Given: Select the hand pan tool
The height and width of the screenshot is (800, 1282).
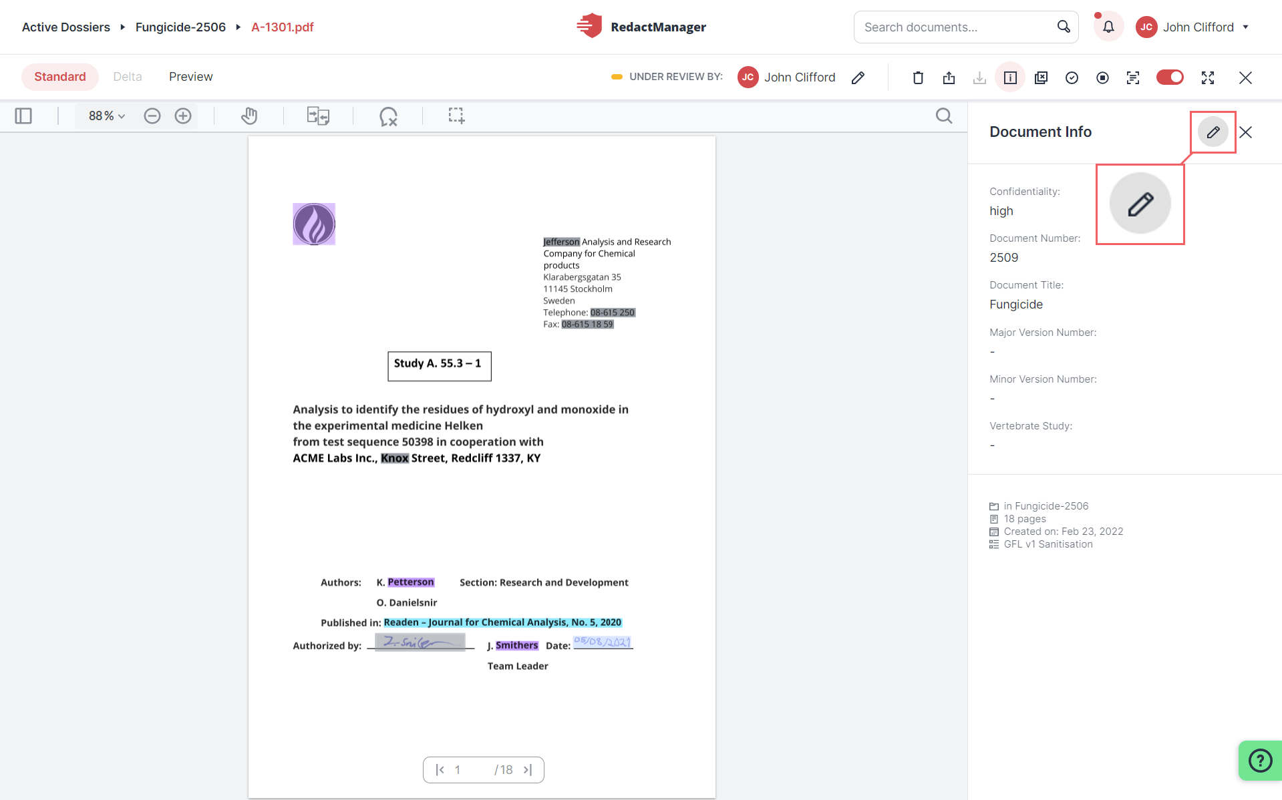Looking at the screenshot, I should pos(249,116).
